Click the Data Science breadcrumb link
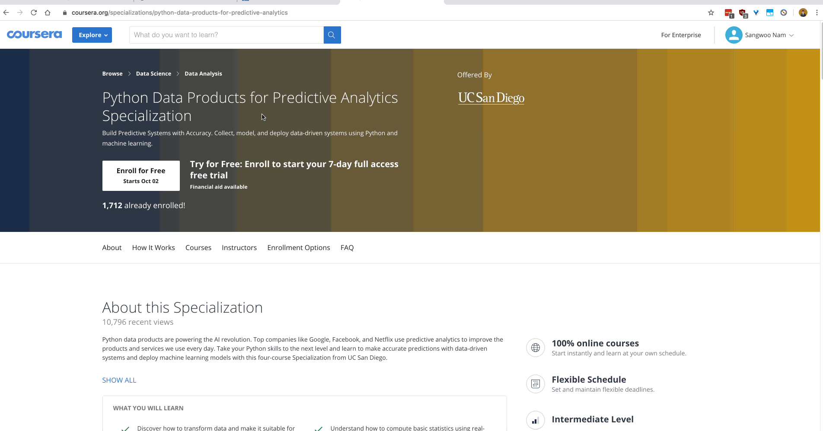Viewport: 823px width, 431px height. pos(153,74)
